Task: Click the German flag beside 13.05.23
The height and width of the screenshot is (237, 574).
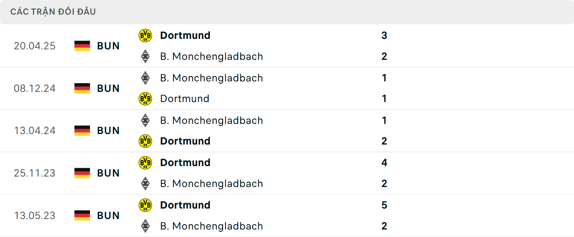Action: 82,215
